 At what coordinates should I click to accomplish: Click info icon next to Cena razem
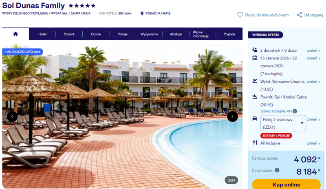coord(277,170)
